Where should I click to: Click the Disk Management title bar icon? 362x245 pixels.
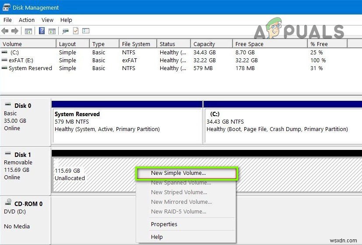6,7
